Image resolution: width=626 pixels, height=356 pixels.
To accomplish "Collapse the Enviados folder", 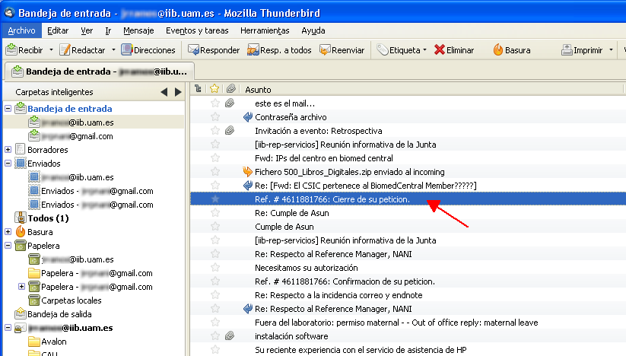I will [x=8, y=164].
